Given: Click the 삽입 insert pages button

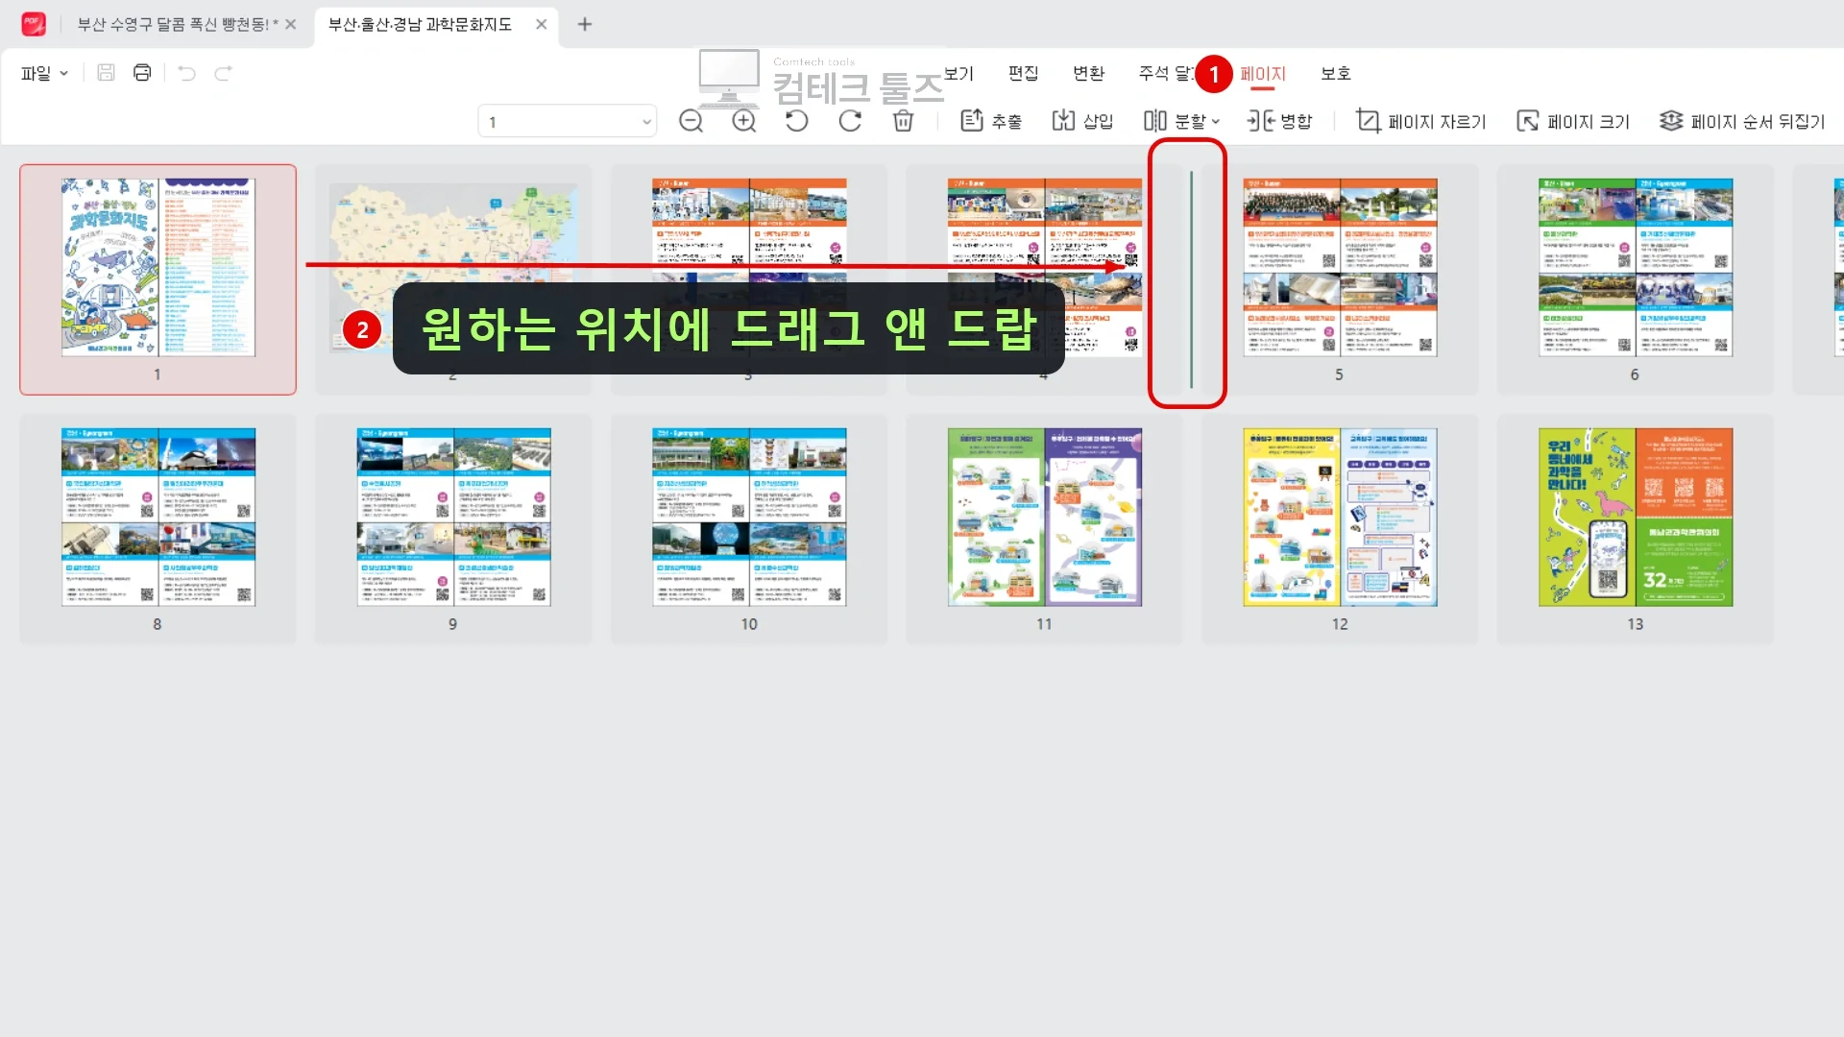Looking at the screenshot, I should 1082,121.
